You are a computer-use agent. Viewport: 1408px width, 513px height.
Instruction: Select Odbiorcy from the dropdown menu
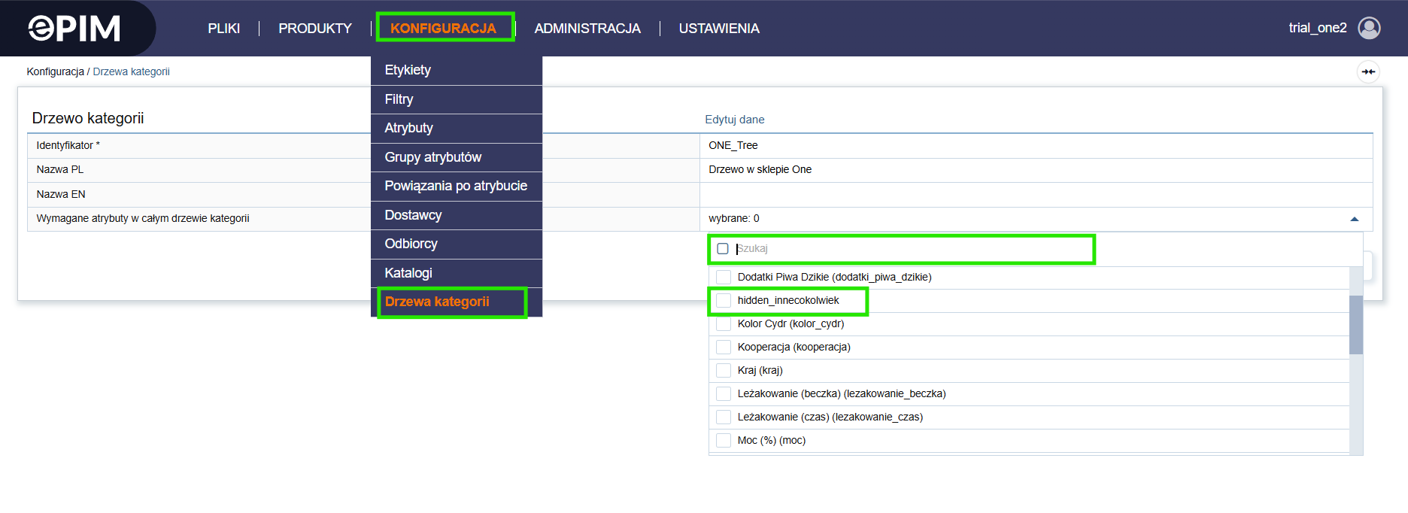tap(457, 244)
